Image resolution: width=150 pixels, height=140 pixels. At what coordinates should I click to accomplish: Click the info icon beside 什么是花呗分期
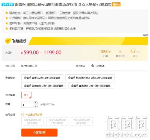point(23,114)
